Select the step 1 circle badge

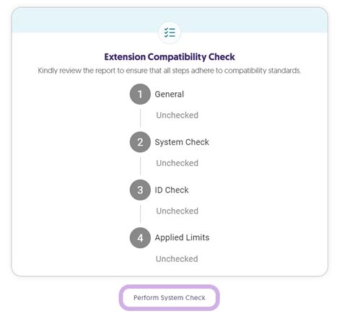[x=140, y=94]
